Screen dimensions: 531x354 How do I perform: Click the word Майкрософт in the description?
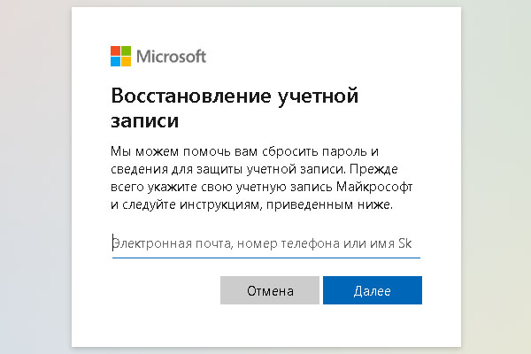click(374, 187)
